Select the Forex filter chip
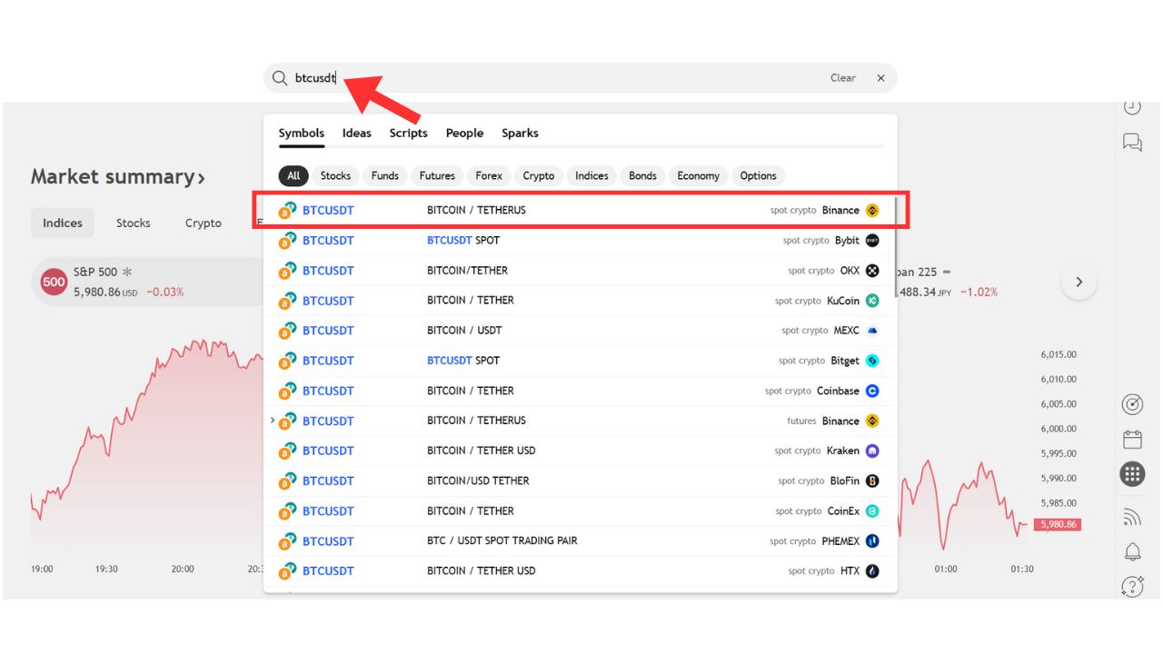 coord(489,175)
